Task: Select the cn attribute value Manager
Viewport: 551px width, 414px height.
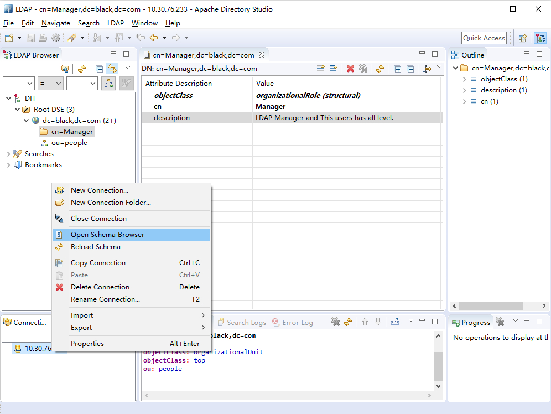Action: tap(271, 106)
